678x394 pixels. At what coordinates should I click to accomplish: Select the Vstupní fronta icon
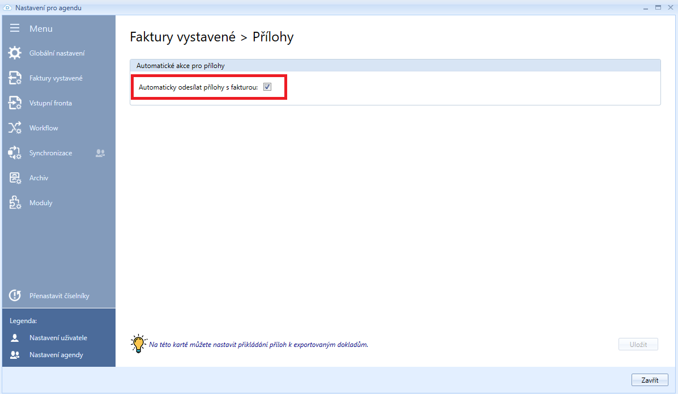[15, 103]
